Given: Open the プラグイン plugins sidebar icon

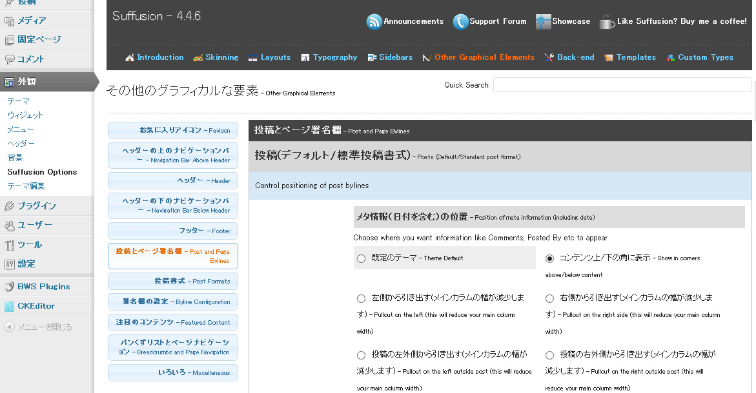Looking at the screenshot, I should coord(9,206).
